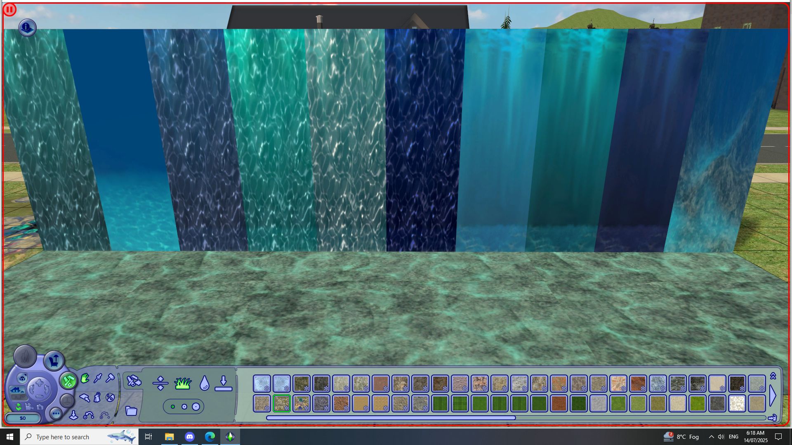Click the funds display showing $0

[x=23, y=418]
